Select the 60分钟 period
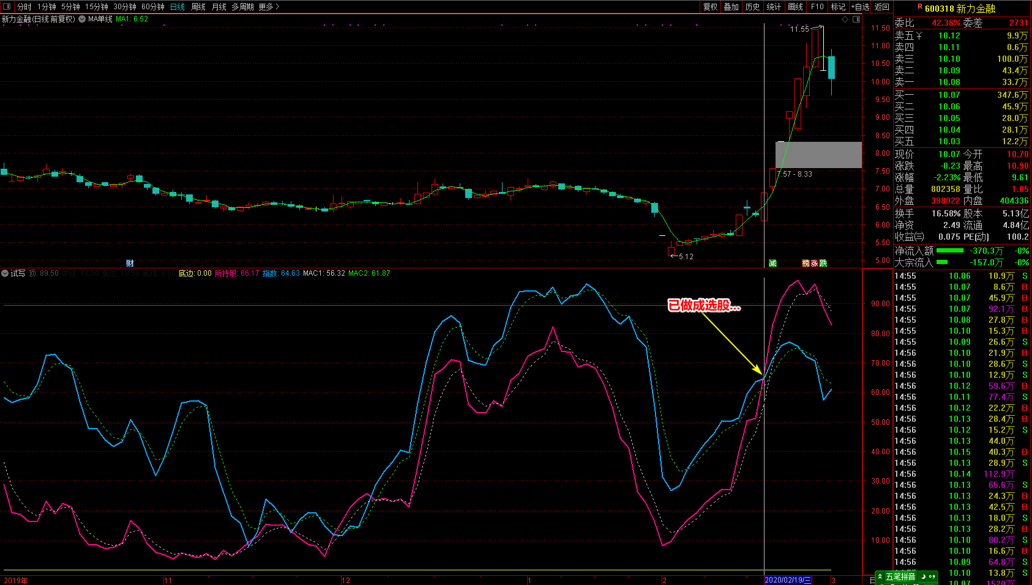1032x585 pixels. (153, 7)
